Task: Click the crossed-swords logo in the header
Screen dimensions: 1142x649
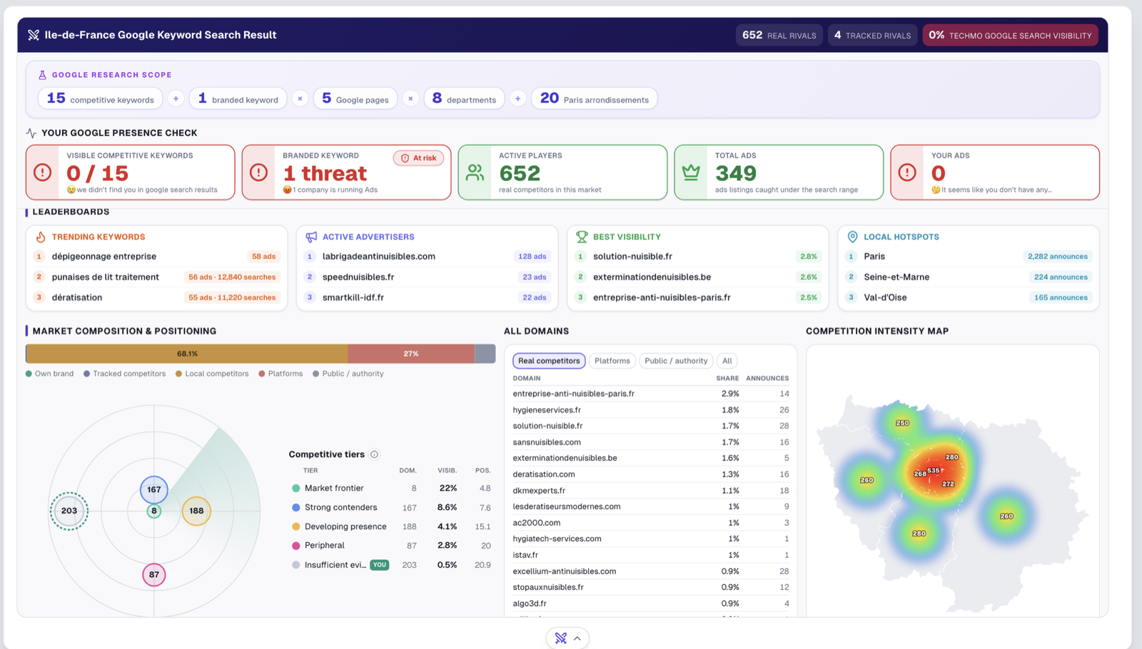Action: (34, 35)
